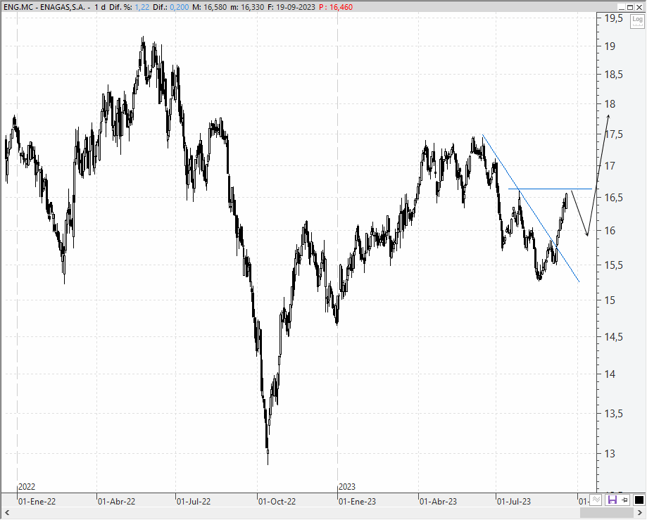Click the 01-Ene-22 date axis label
This screenshot has width=647, height=520.
tap(37, 502)
